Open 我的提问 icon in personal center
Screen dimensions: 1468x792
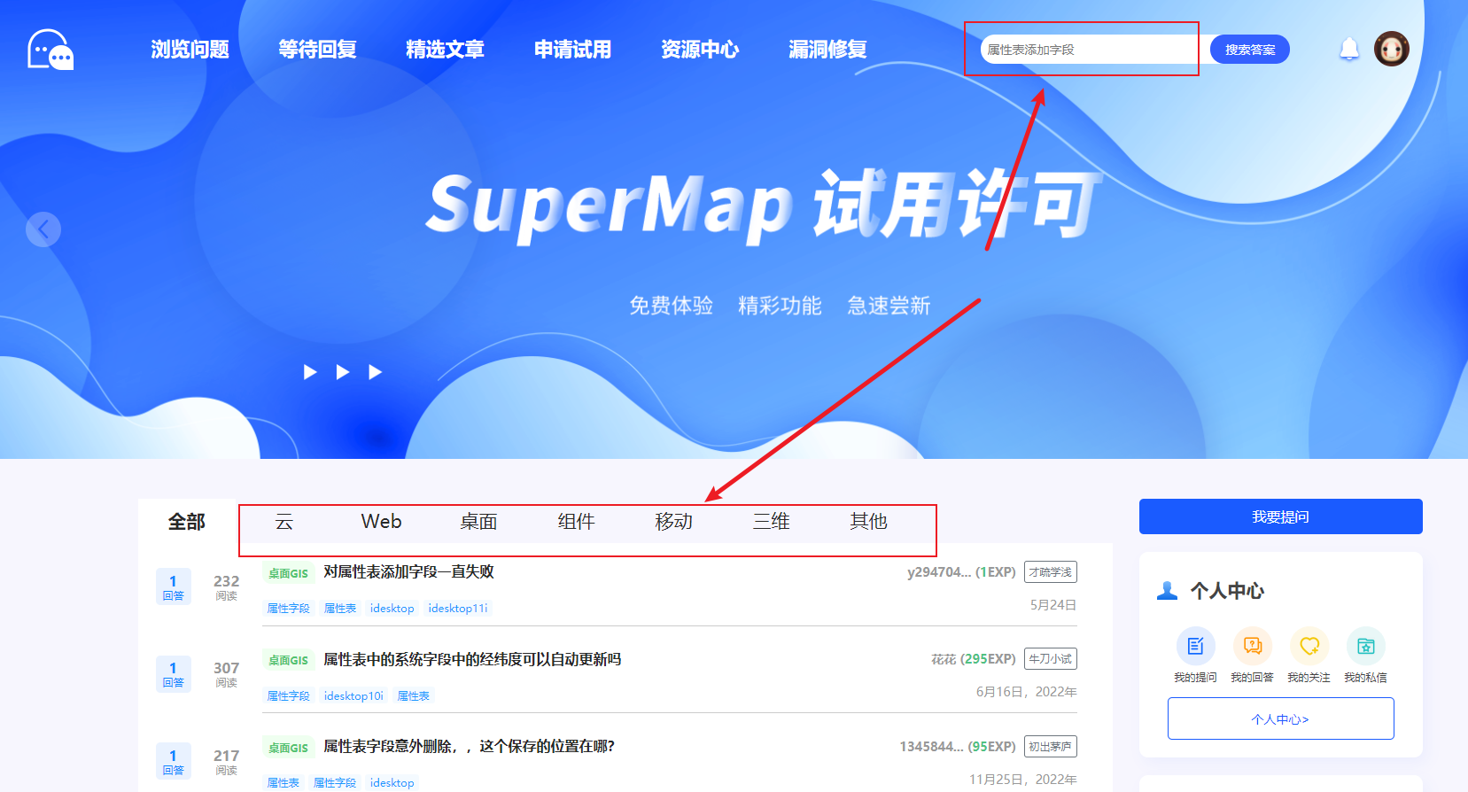click(1195, 646)
